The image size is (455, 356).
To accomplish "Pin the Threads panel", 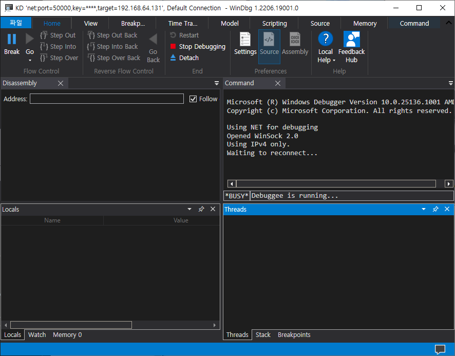I will pos(435,209).
